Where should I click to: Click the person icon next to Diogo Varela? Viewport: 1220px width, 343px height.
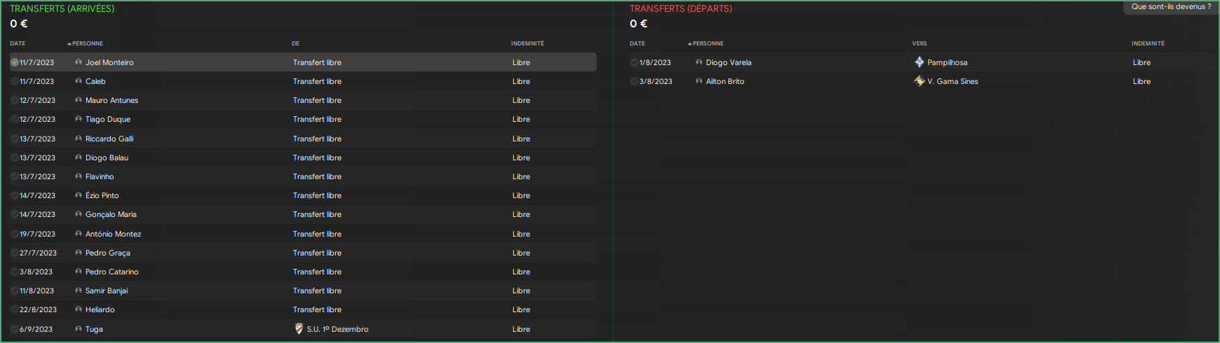[699, 62]
